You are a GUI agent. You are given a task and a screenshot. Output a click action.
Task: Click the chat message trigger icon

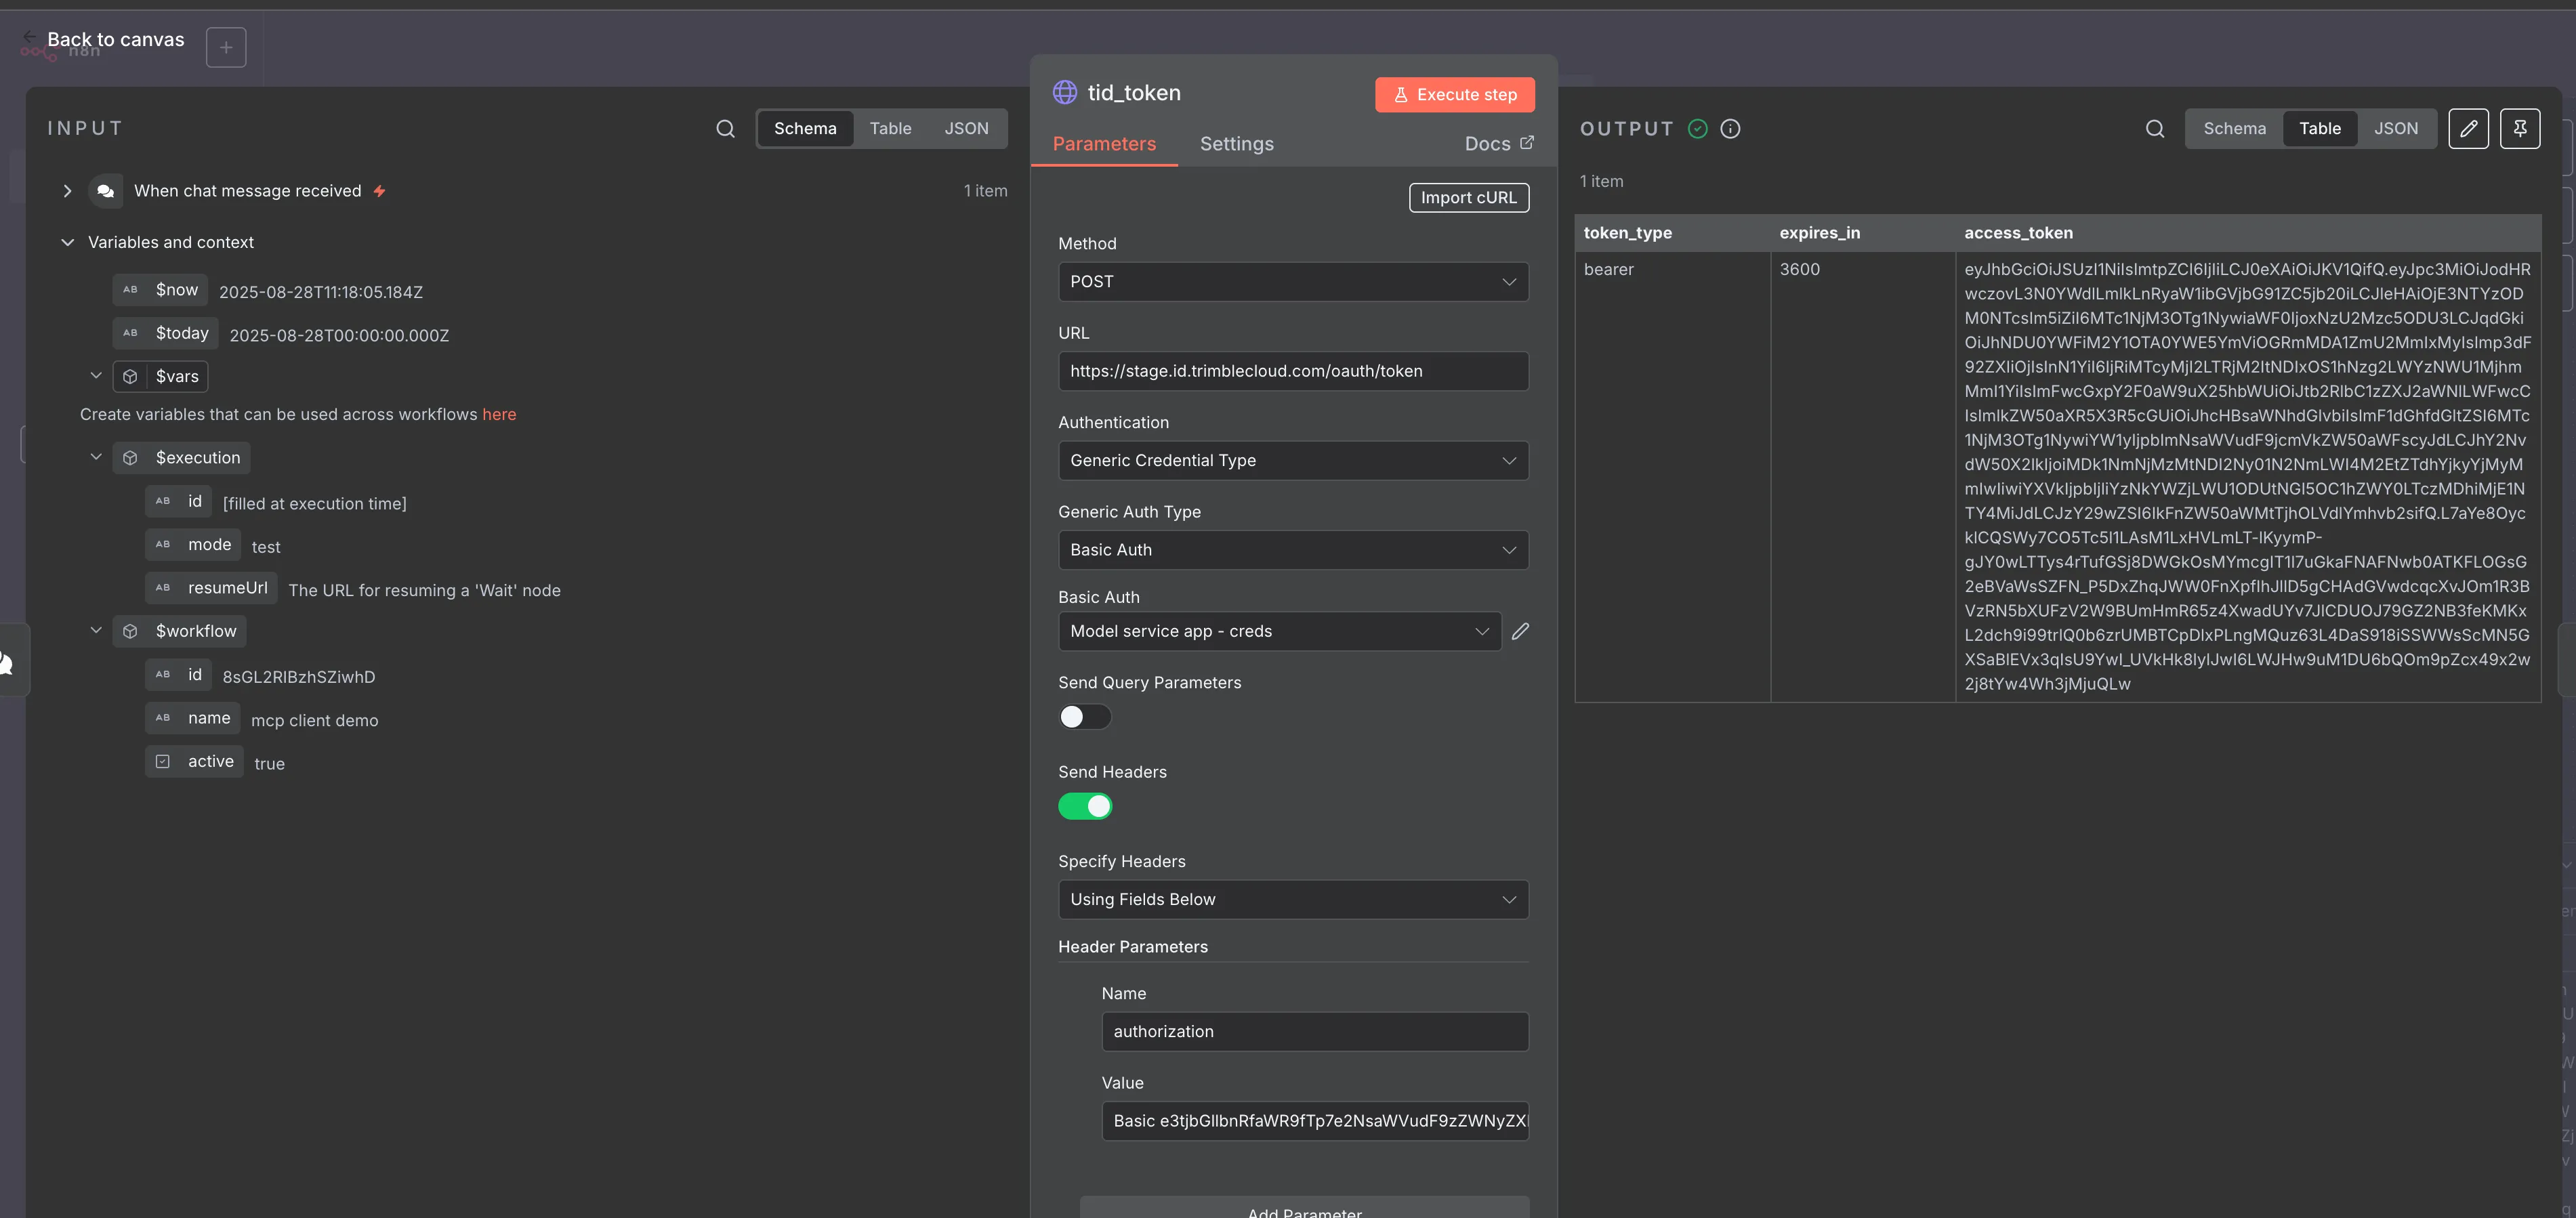pos(105,191)
